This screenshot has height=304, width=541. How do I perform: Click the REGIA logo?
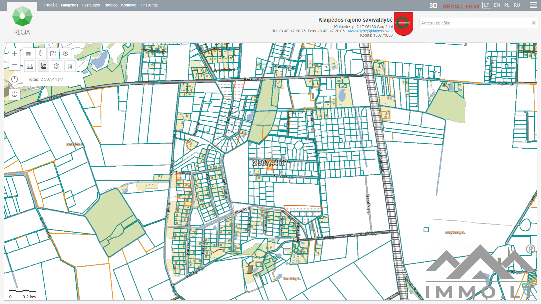[x=22, y=20]
